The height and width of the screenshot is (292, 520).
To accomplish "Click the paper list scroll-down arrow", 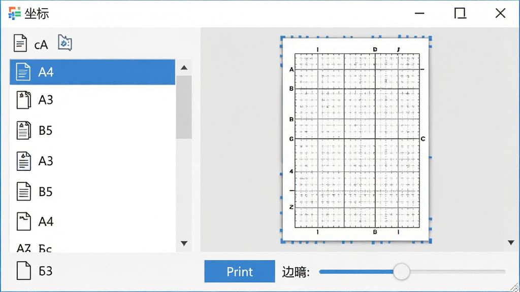I will coord(184,243).
